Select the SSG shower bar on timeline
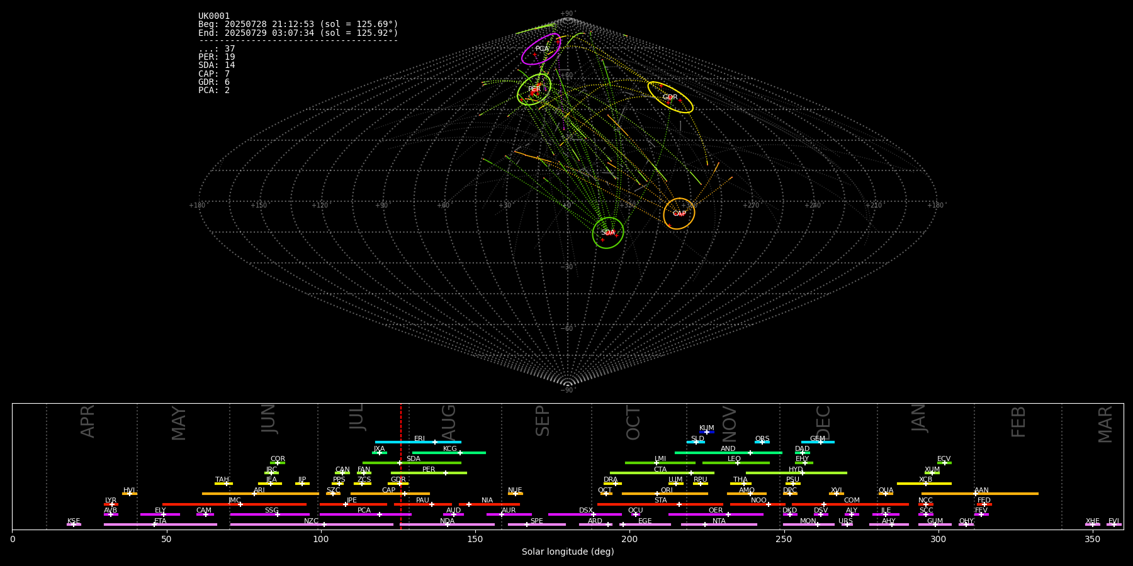 tap(269, 514)
